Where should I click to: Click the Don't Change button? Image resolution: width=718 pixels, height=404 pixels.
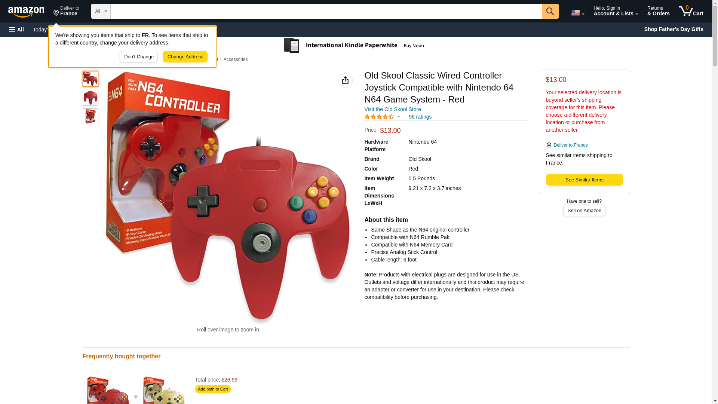click(139, 57)
